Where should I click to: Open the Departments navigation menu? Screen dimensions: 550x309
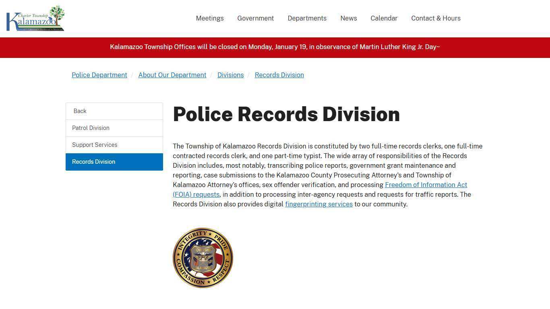(307, 18)
